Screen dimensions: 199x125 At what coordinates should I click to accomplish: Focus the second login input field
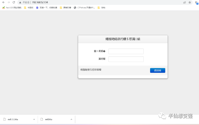pyautogui.click(x=126, y=59)
